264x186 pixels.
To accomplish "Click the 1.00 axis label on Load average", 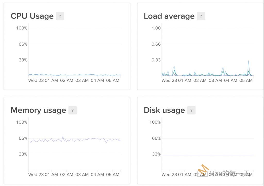I will [156, 28].
